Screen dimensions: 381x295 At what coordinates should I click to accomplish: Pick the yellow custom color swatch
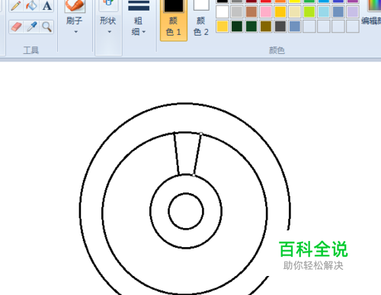coord(223,26)
